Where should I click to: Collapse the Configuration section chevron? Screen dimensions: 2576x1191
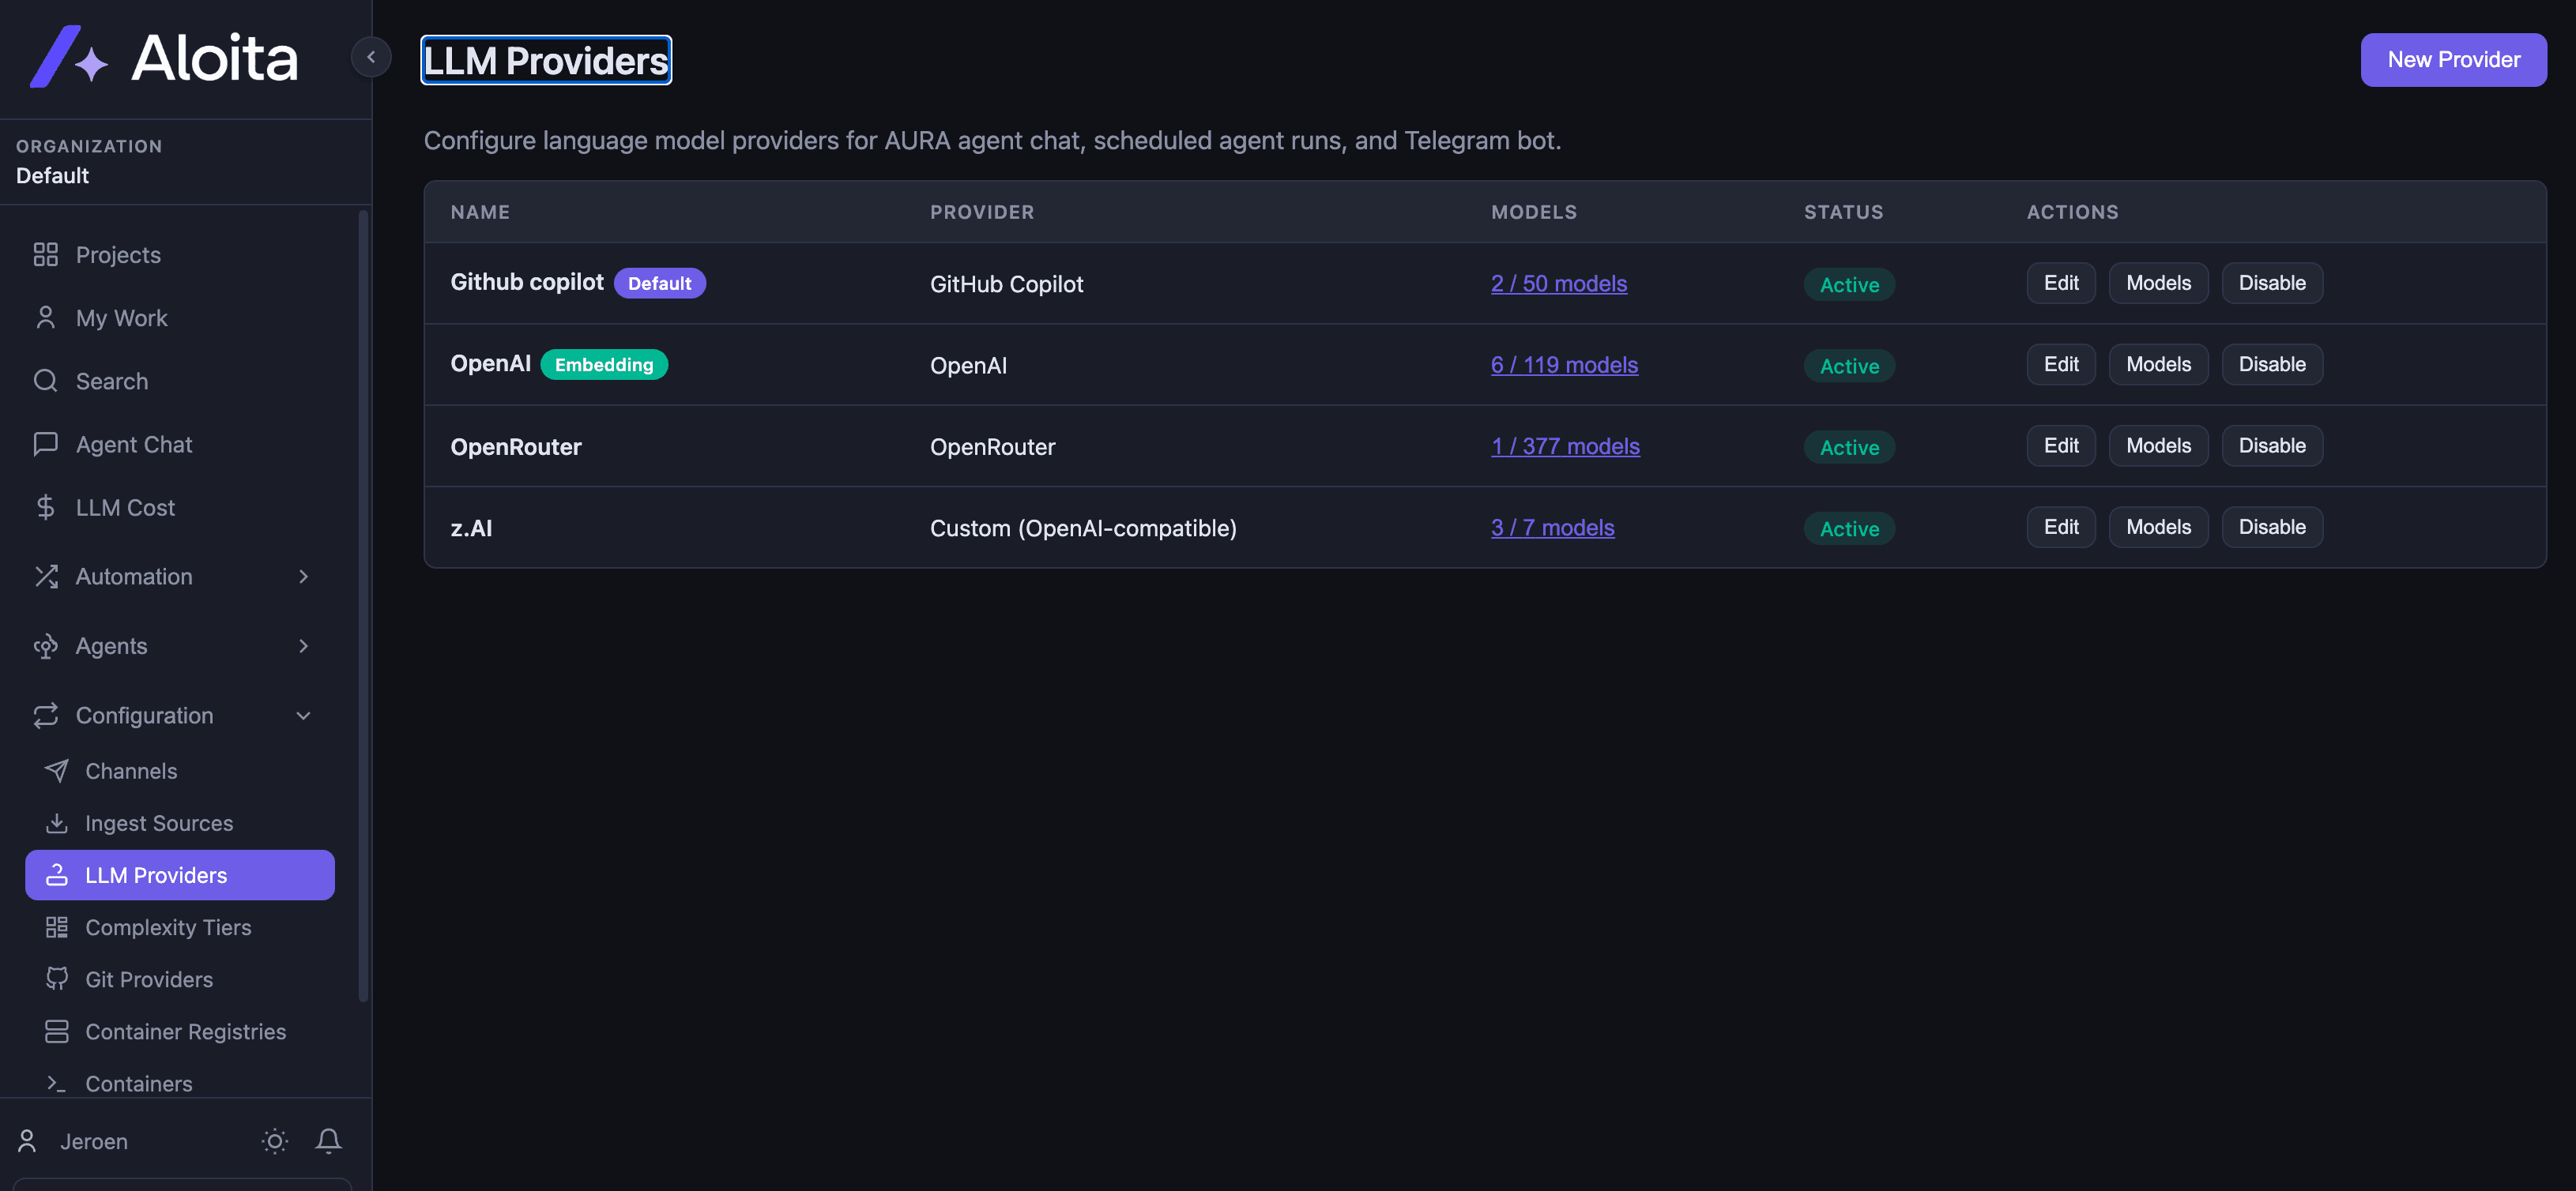click(303, 716)
